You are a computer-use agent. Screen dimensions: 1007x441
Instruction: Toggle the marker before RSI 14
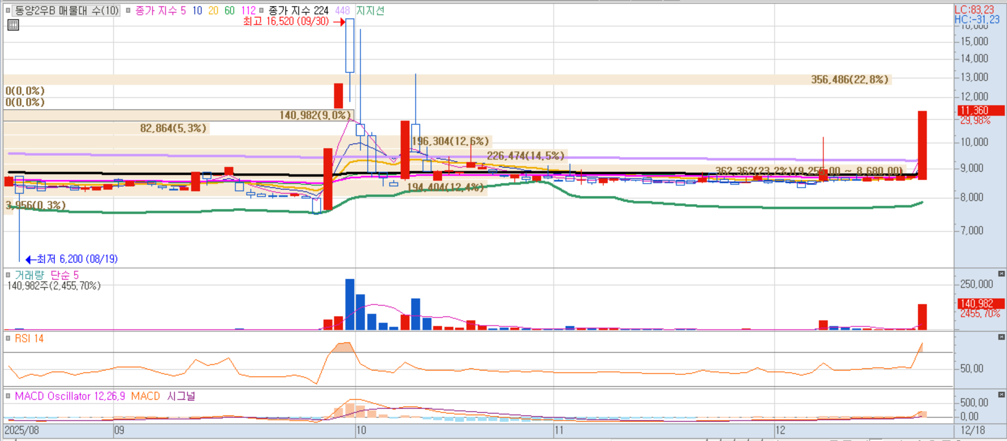click(8, 338)
